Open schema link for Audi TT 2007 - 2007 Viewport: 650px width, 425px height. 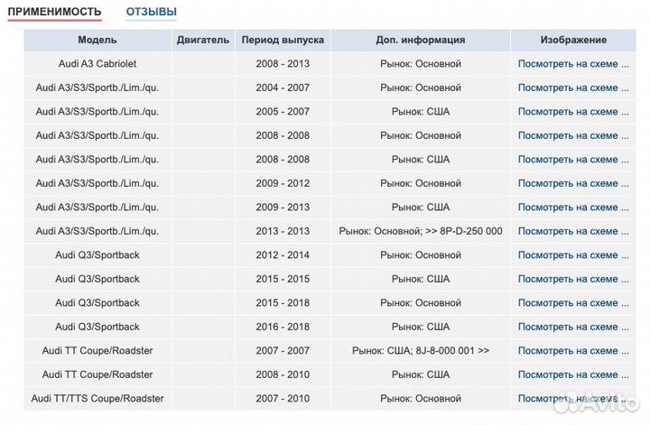click(x=573, y=350)
